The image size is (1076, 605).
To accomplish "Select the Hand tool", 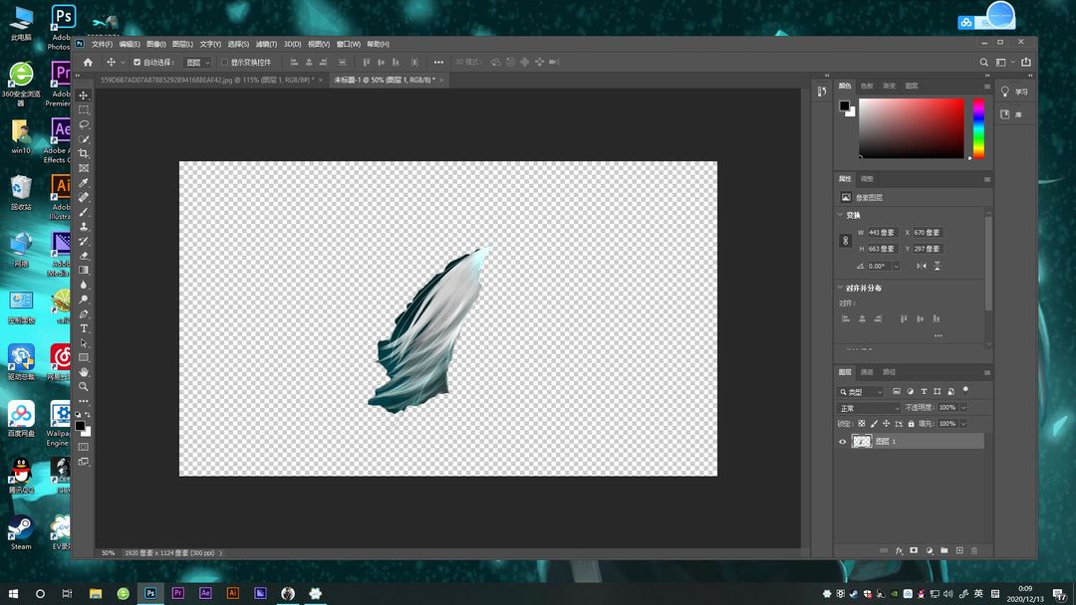I will pyautogui.click(x=84, y=372).
